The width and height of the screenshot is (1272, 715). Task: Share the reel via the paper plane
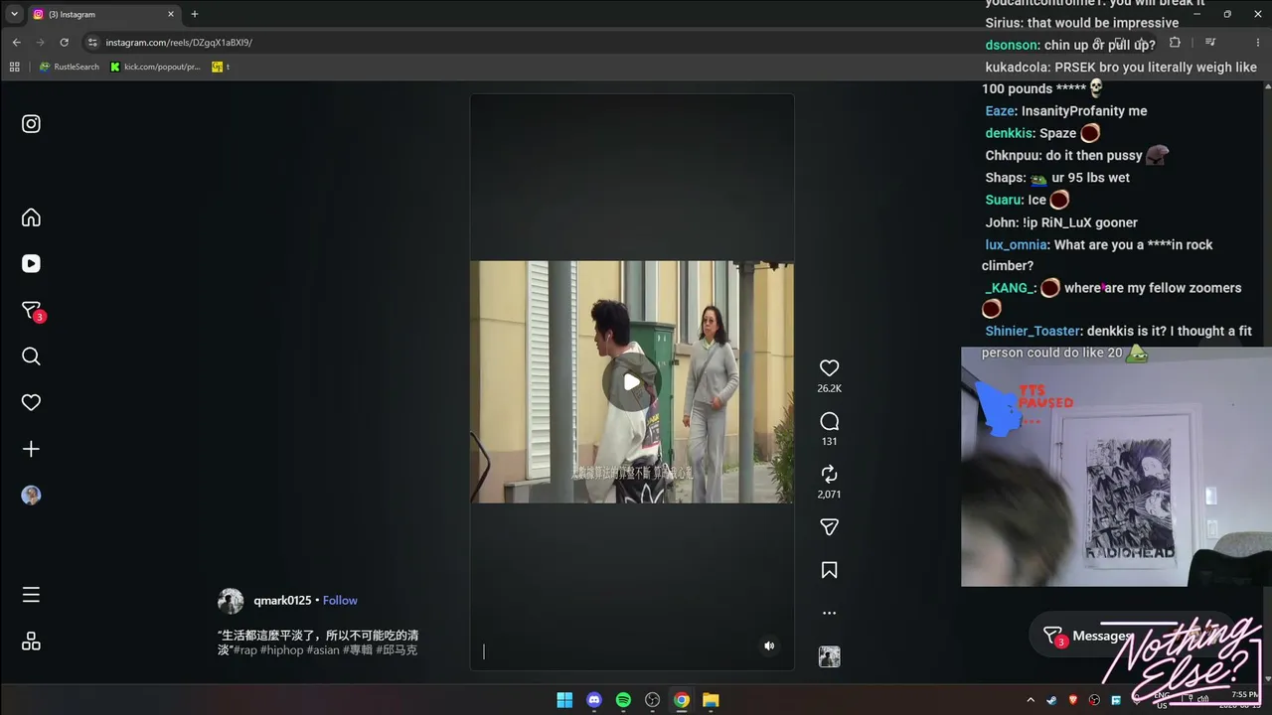coord(829,527)
